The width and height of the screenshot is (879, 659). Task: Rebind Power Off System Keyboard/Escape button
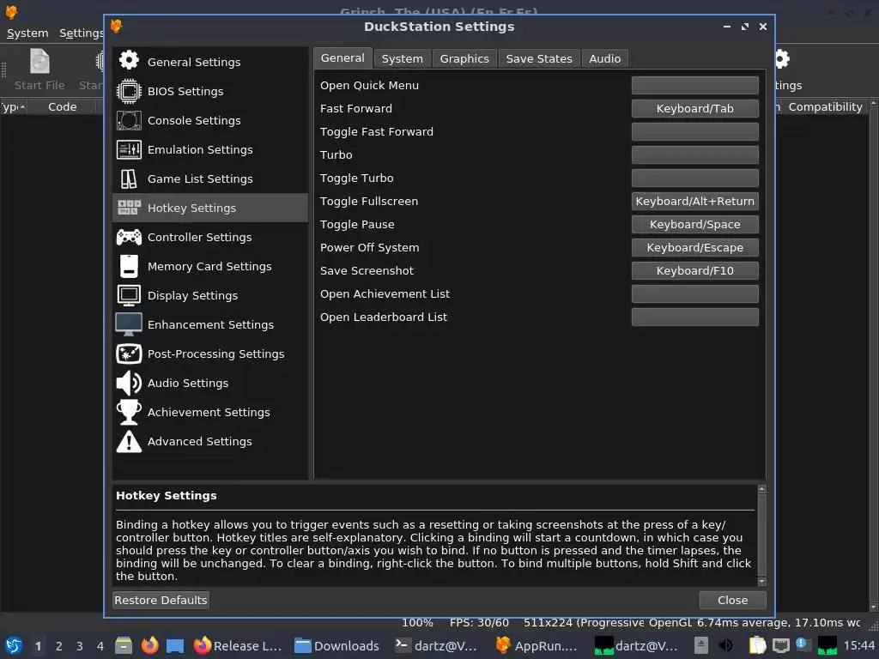[x=694, y=247]
